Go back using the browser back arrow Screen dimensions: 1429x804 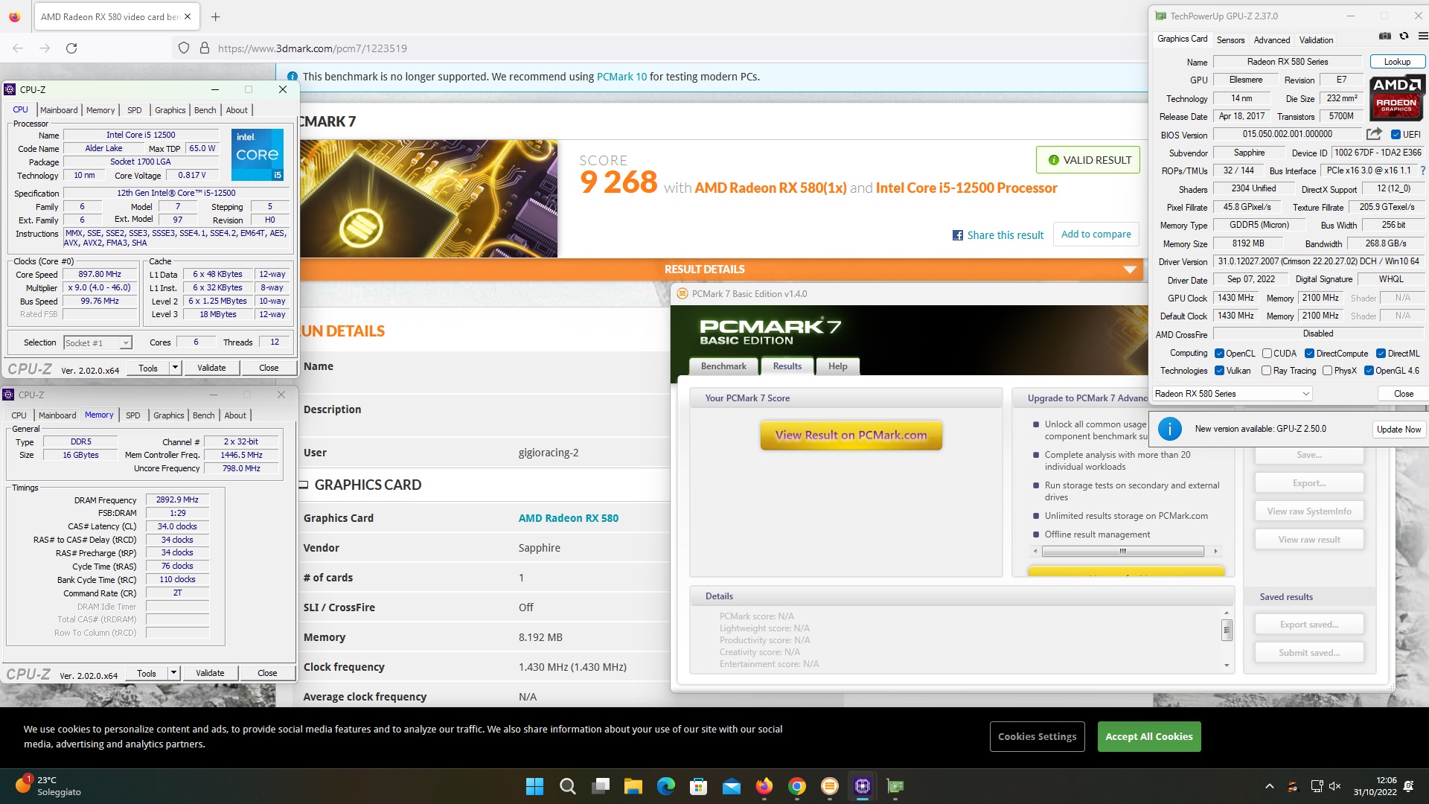click(x=18, y=48)
